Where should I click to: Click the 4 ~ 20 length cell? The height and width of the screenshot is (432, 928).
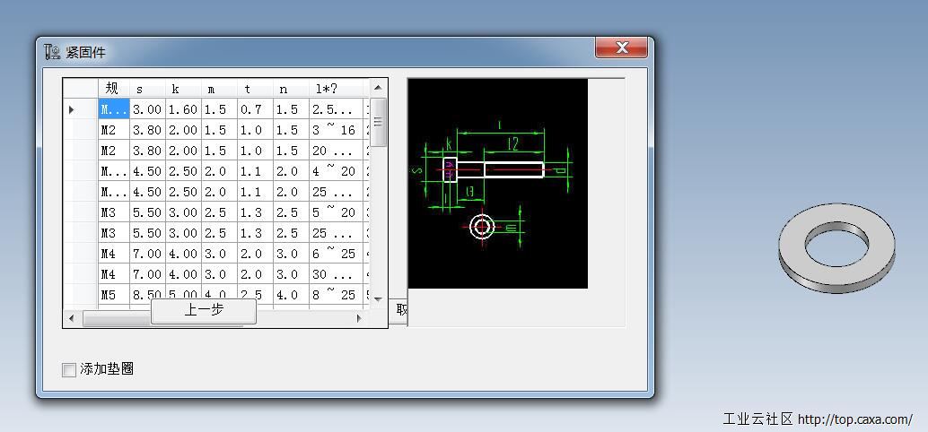pyautogui.click(x=336, y=171)
